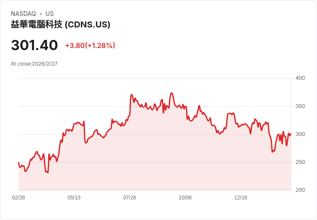Image resolution: width=317 pixels, height=220 pixels.
Task: Click the 250 price axis label
Action: [x=300, y=162]
